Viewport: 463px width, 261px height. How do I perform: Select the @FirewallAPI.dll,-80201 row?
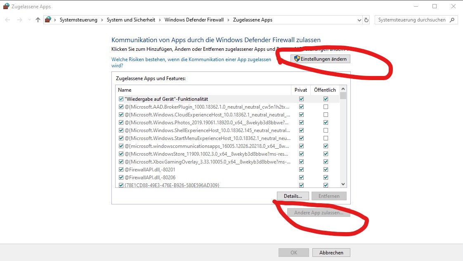227,170
